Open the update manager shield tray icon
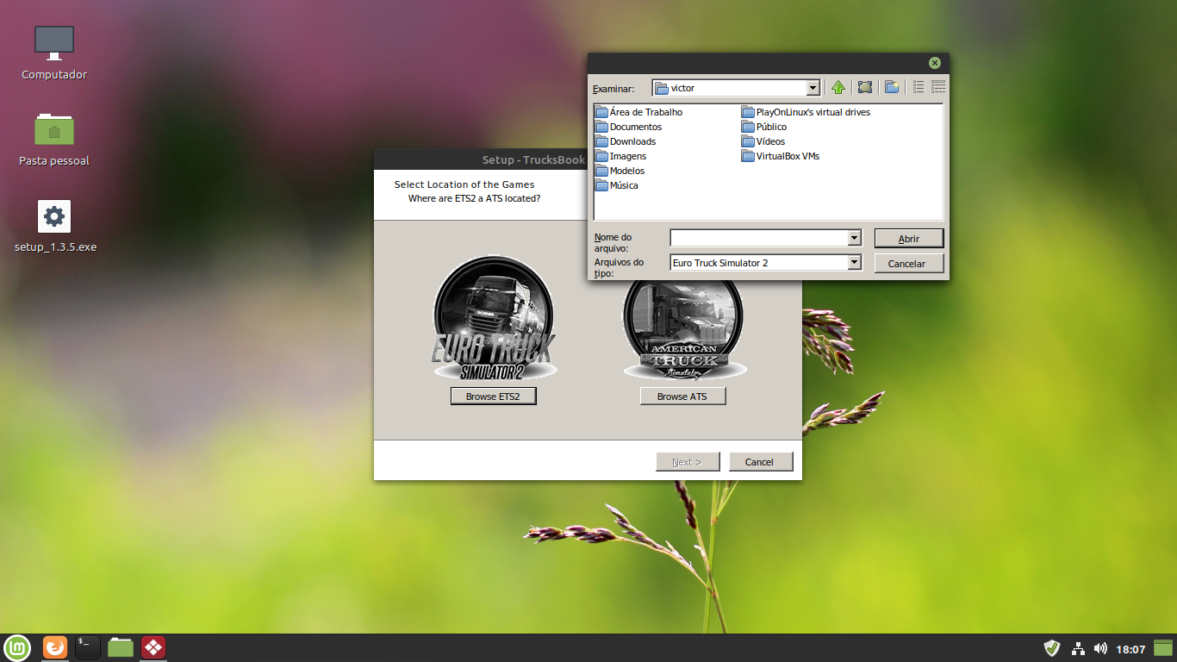The width and height of the screenshot is (1177, 662). coord(1051,648)
